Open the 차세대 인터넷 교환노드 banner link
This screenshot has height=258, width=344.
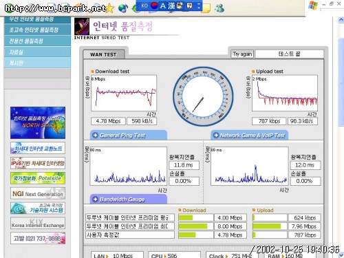(38, 148)
